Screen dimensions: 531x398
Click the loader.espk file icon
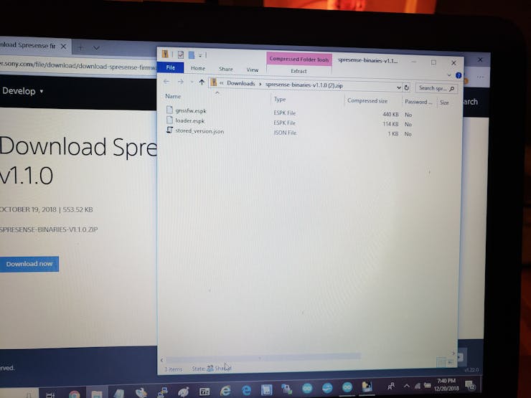[169, 120]
